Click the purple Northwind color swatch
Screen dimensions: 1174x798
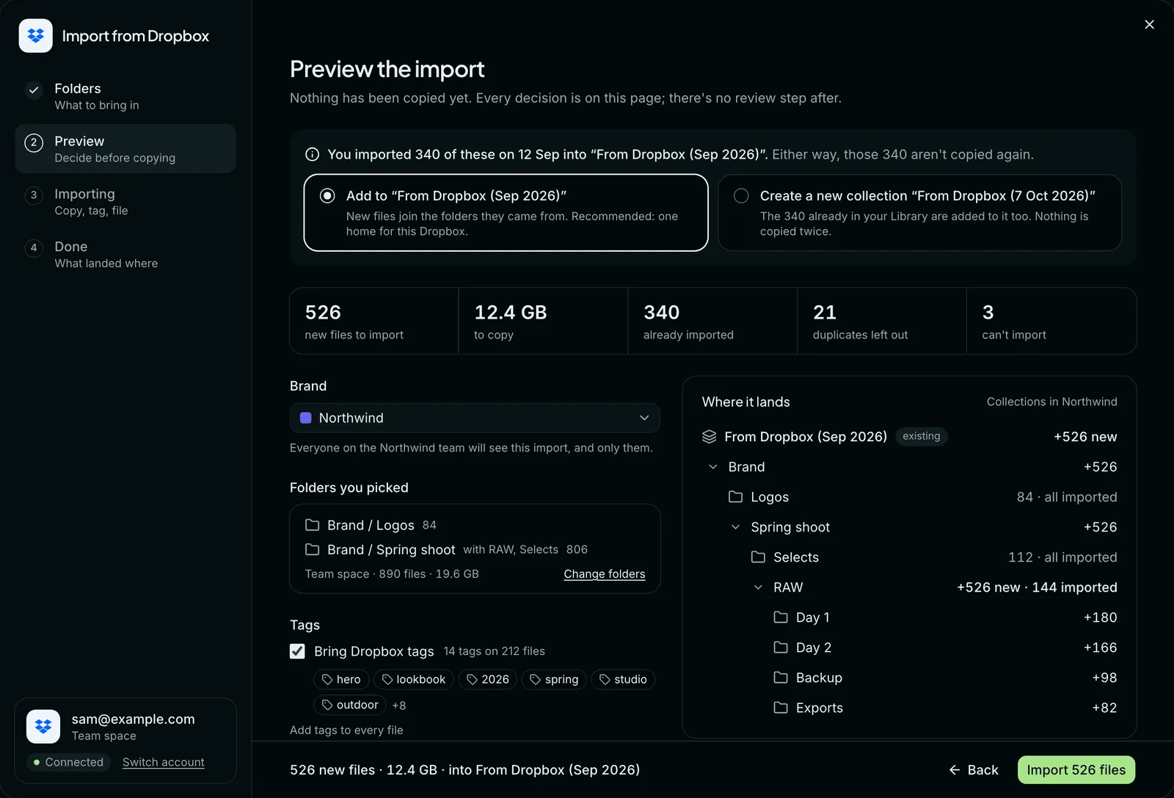pyautogui.click(x=306, y=418)
